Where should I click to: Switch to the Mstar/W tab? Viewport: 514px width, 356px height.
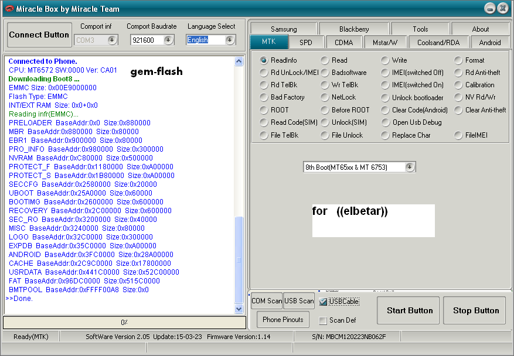tap(385, 43)
